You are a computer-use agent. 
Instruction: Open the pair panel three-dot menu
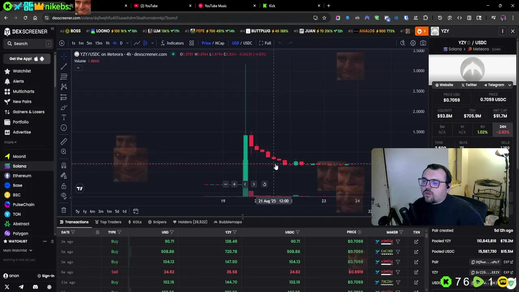point(502,31)
